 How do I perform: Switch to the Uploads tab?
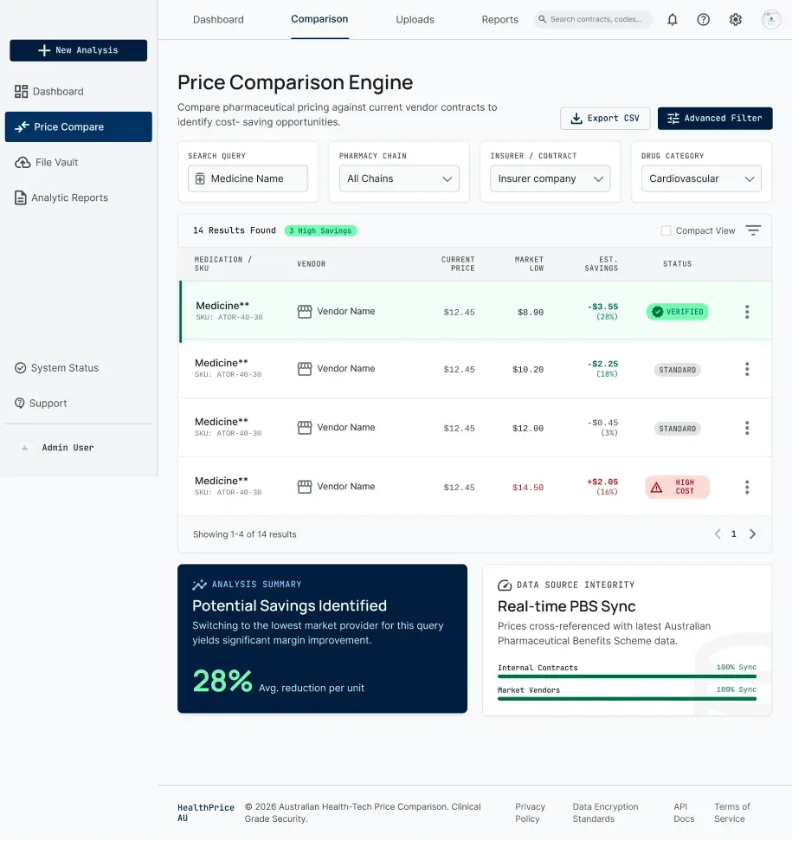pos(415,20)
